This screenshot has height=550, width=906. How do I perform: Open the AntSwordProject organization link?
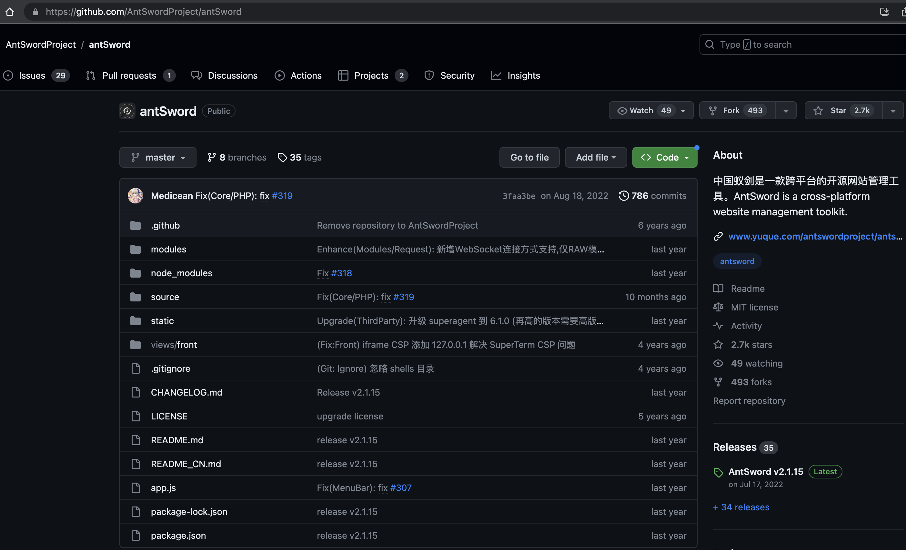[41, 44]
